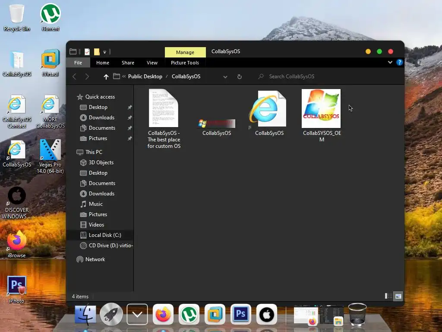Go up one folder level

point(106,77)
